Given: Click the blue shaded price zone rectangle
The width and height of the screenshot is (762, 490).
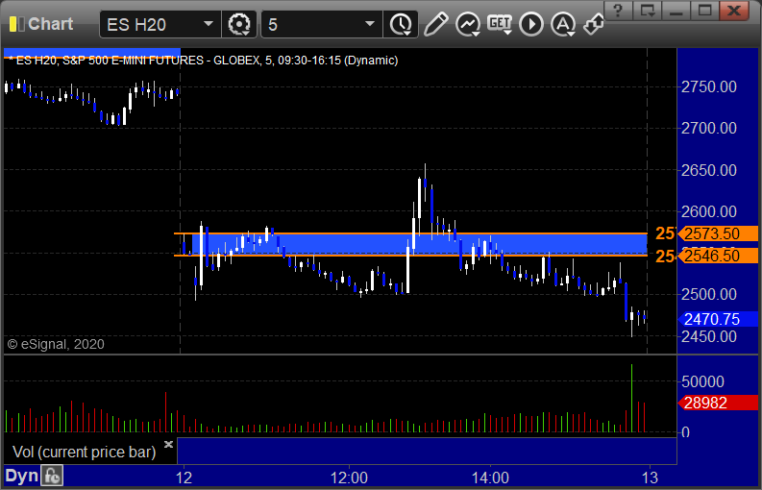Looking at the screenshot, I should (419, 244).
